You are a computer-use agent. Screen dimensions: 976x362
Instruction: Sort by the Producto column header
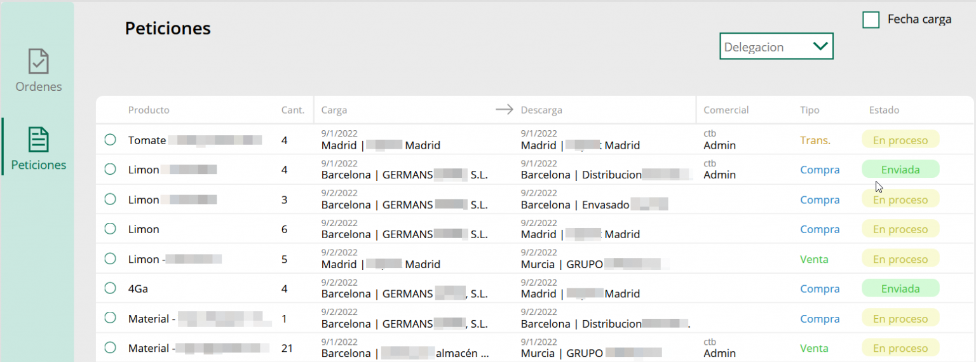[x=149, y=110]
